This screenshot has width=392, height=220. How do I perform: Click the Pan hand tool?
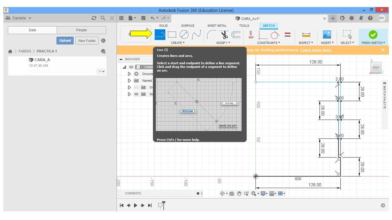click(x=239, y=193)
